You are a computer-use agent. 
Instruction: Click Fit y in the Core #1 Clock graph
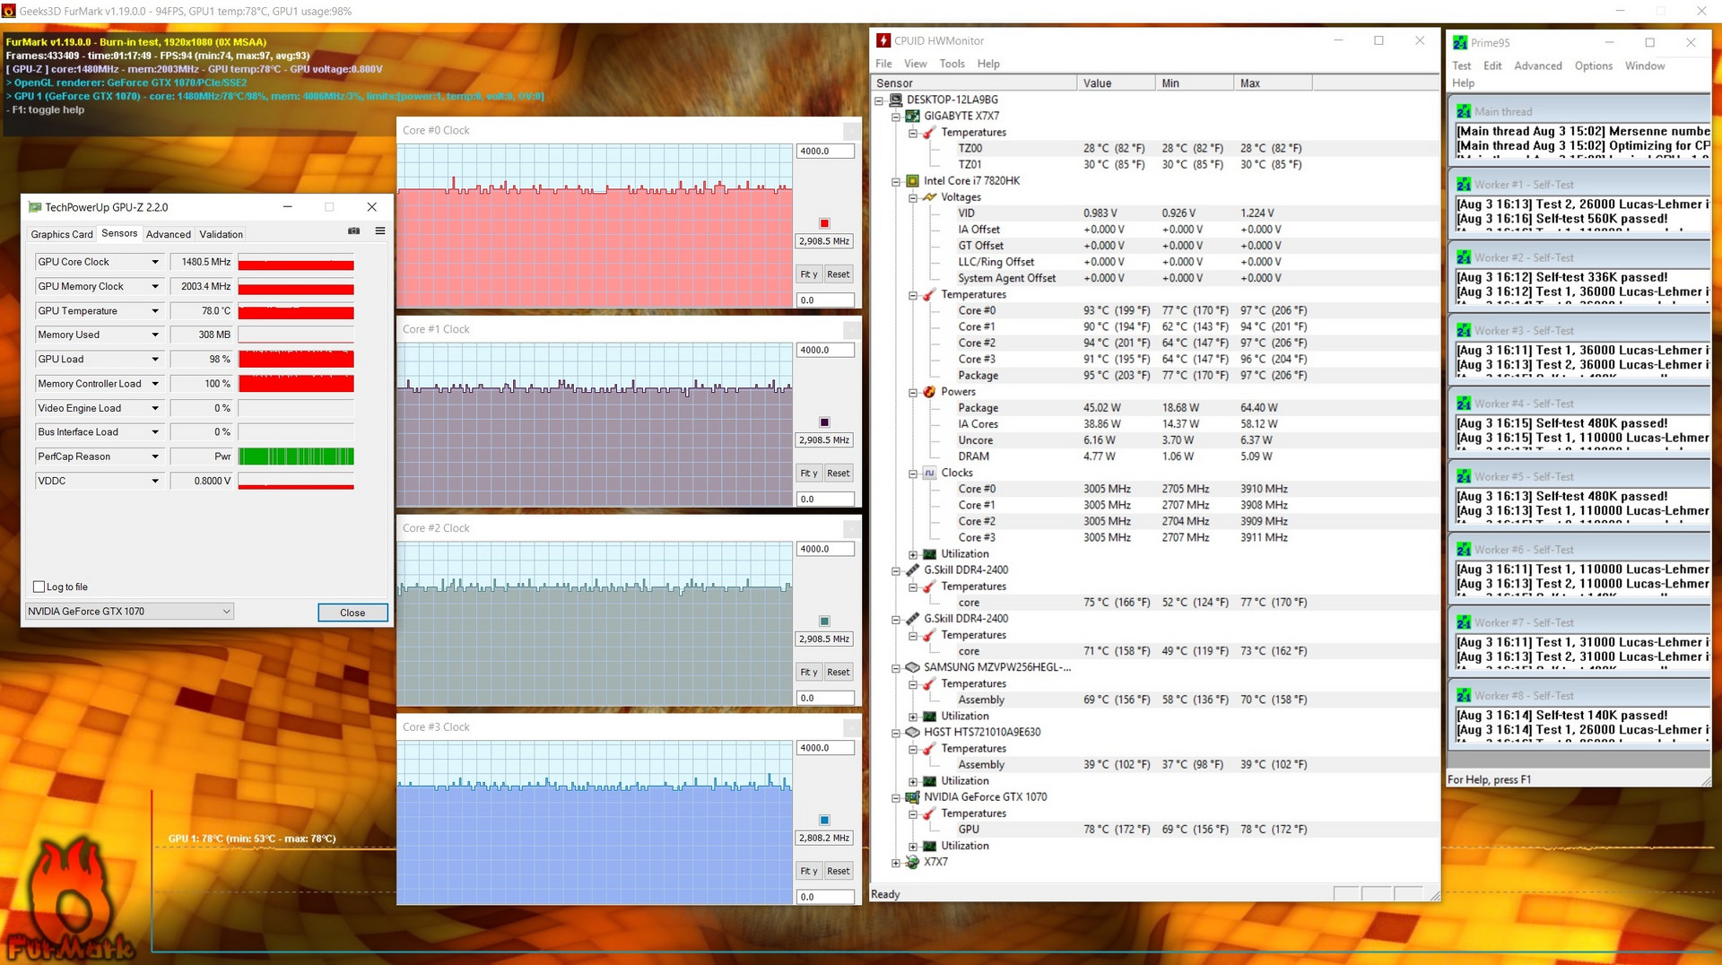808,474
